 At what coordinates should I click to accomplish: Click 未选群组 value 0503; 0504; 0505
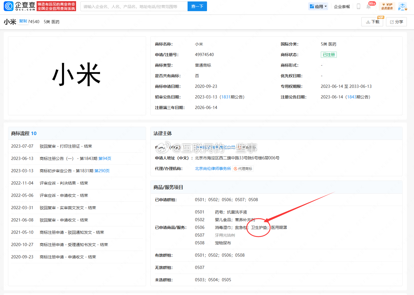click(213, 280)
